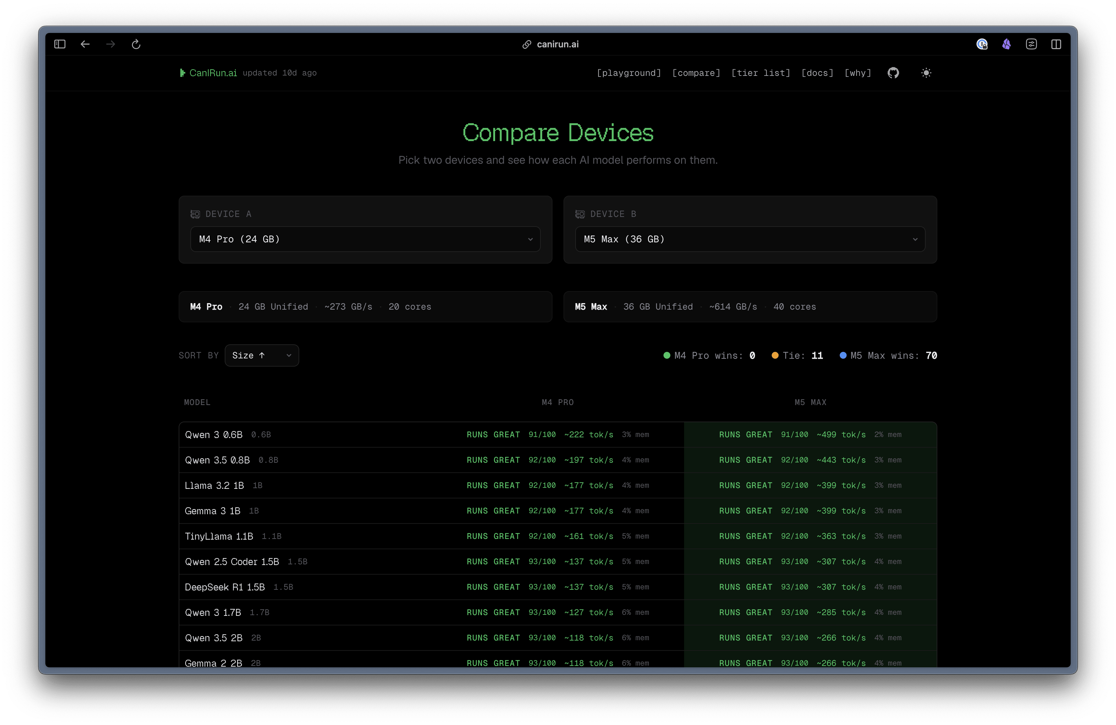Open Device B dropdown showing M5 Max
The width and height of the screenshot is (1116, 725).
coord(750,239)
